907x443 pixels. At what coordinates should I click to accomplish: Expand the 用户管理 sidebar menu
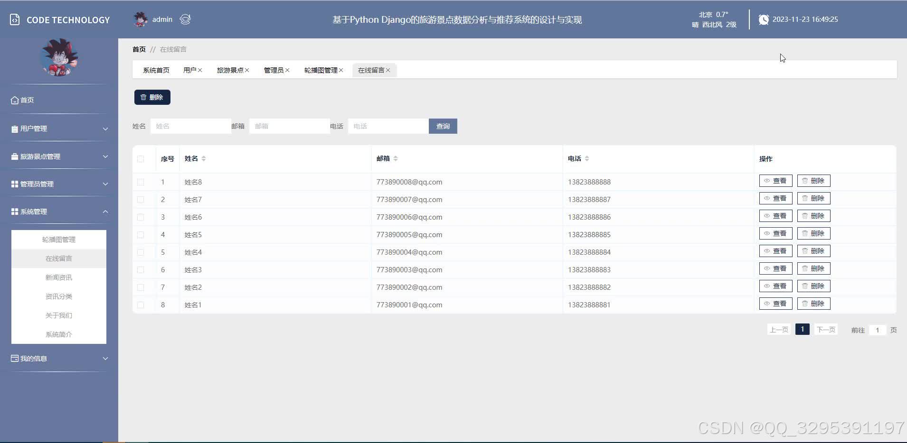coord(59,129)
